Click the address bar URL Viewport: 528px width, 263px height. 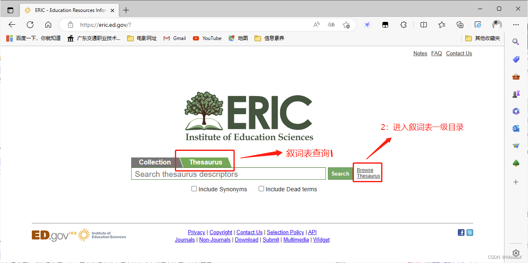pos(106,25)
